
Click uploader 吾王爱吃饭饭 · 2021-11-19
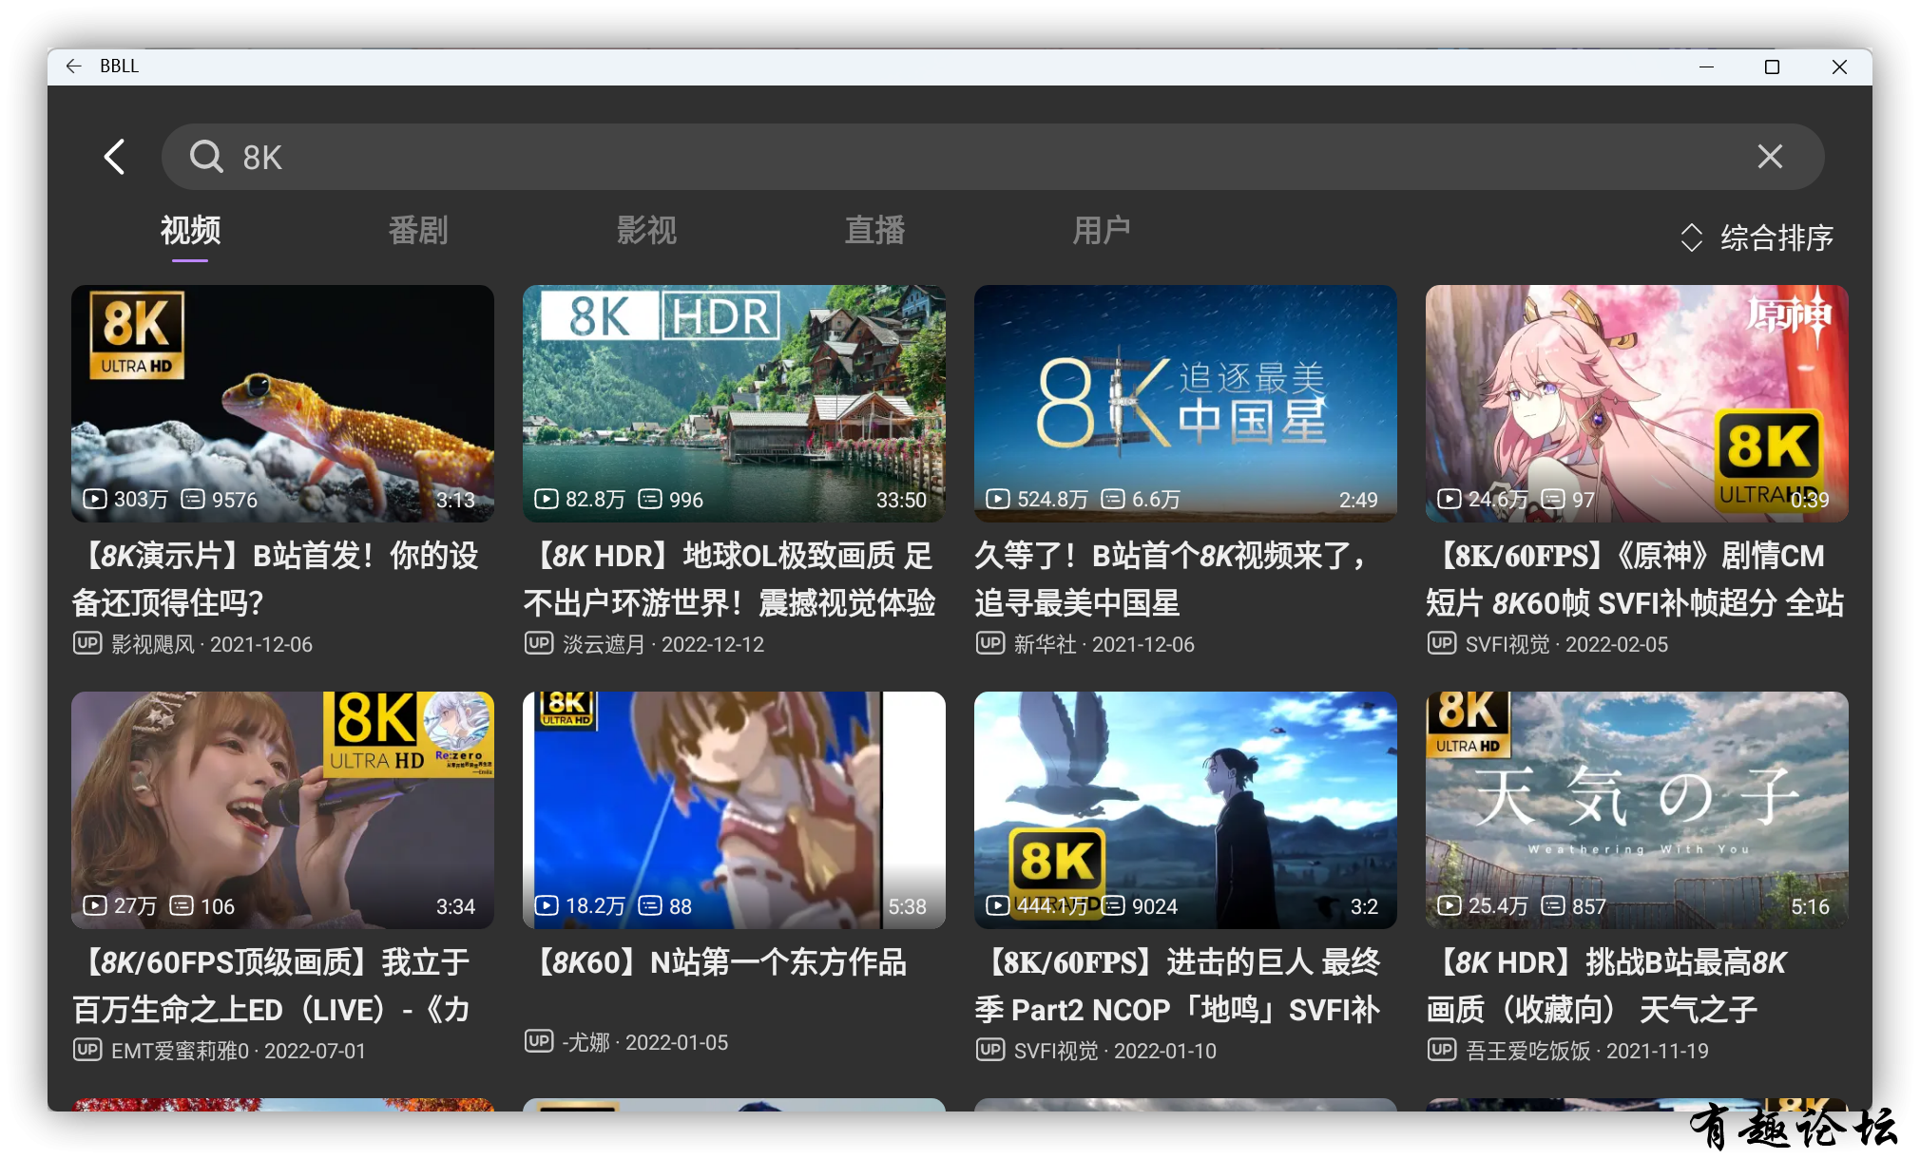[1586, 1051]
